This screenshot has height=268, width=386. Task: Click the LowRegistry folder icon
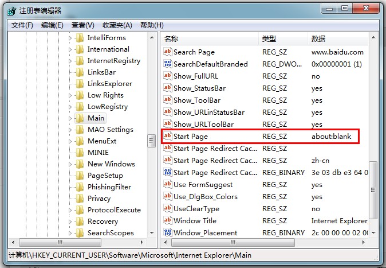coord(80,107)
